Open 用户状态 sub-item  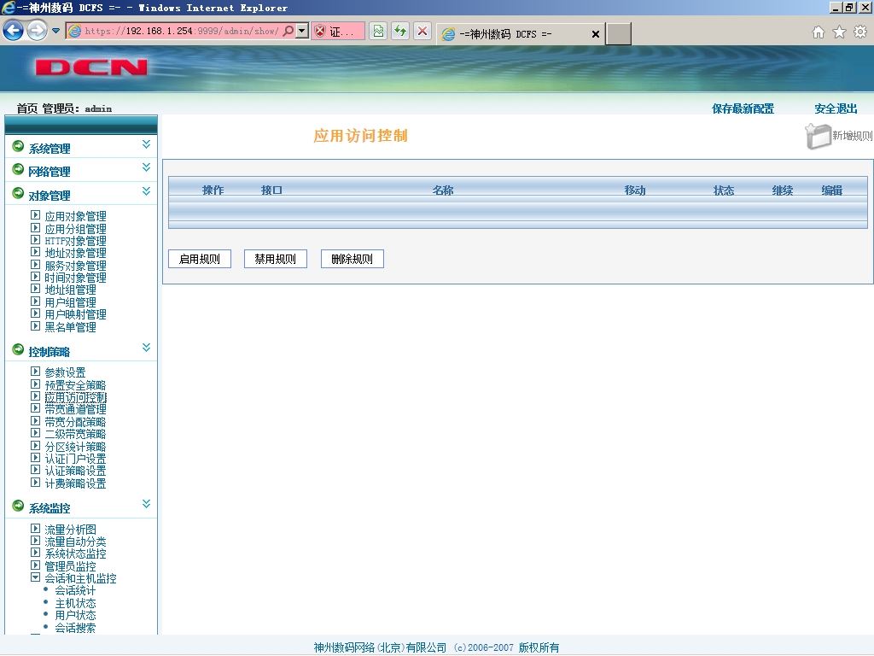click(75, 615)
